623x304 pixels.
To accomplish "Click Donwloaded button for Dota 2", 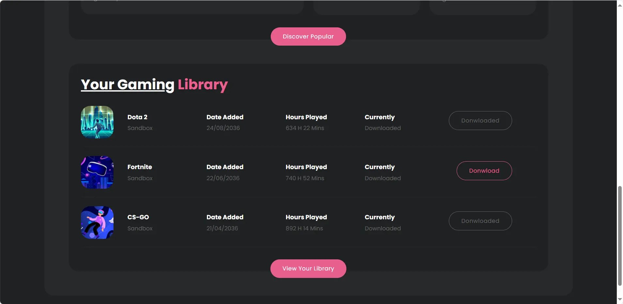I will 480,121.
